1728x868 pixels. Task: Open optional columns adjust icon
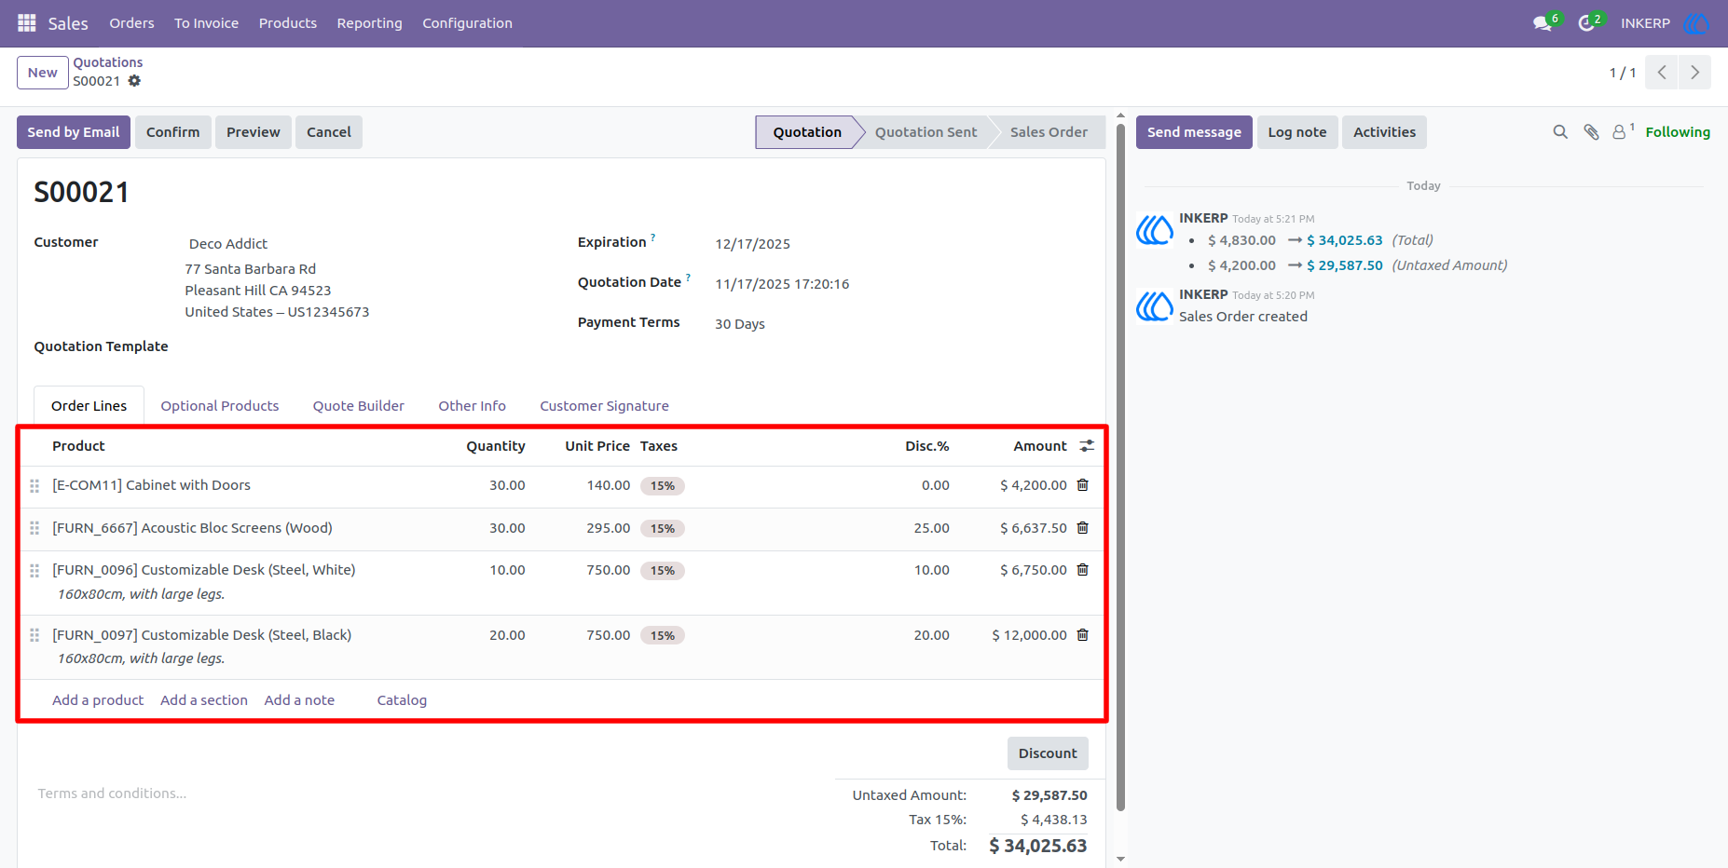(x=1087, y=446)
